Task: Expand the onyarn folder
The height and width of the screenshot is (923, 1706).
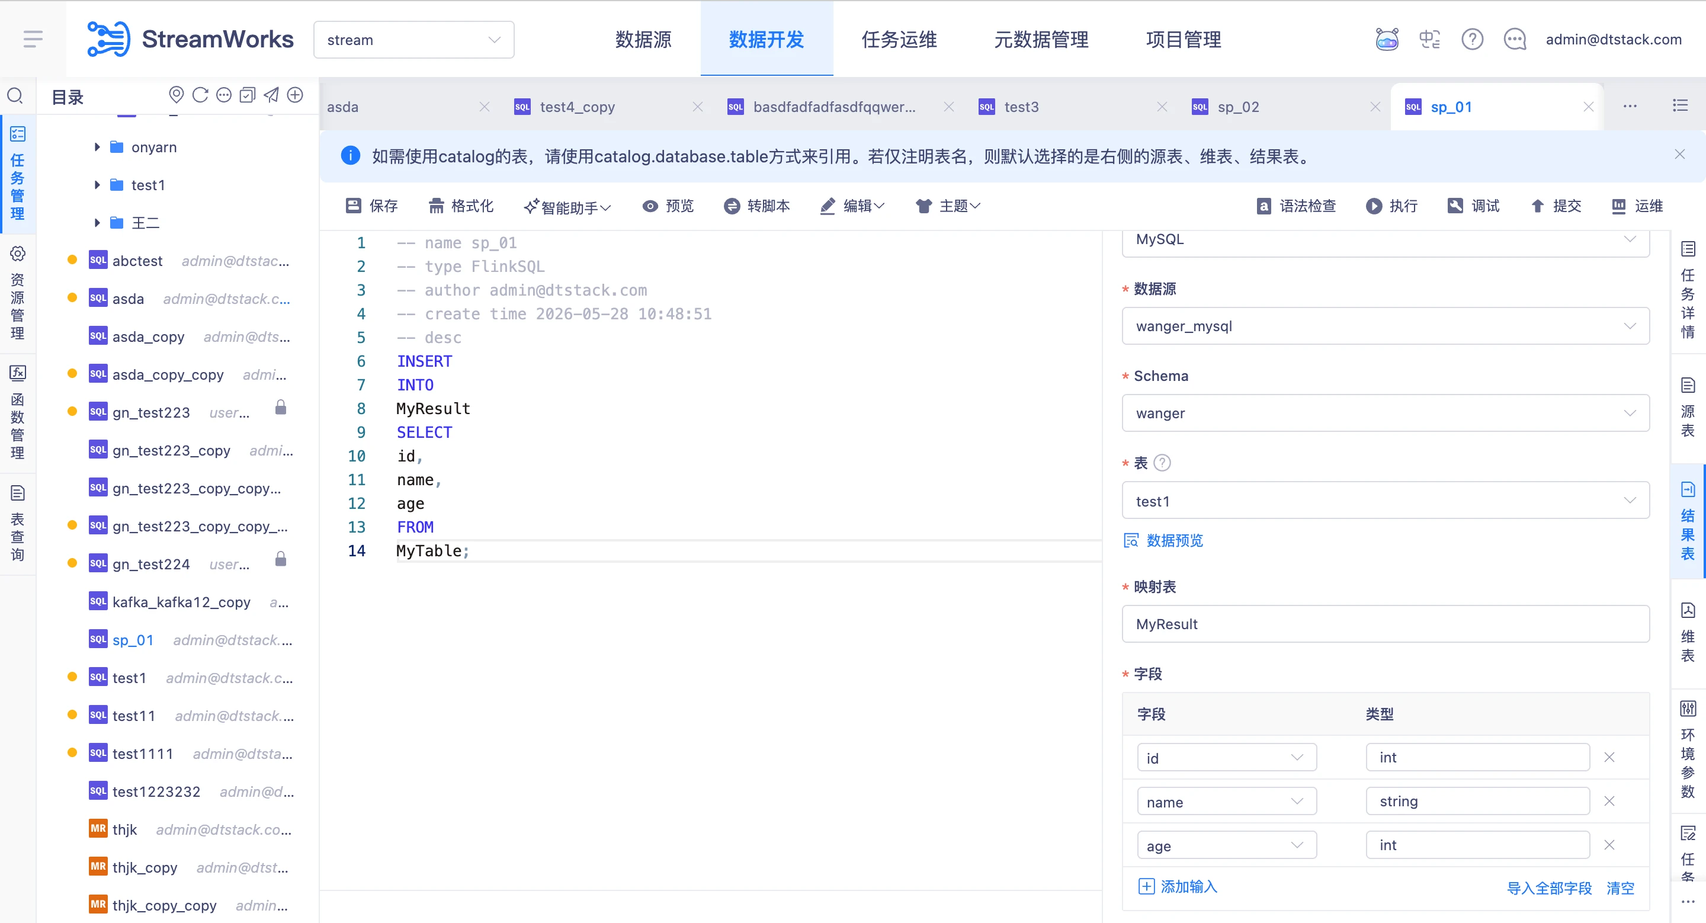Action: coord(97,147)
